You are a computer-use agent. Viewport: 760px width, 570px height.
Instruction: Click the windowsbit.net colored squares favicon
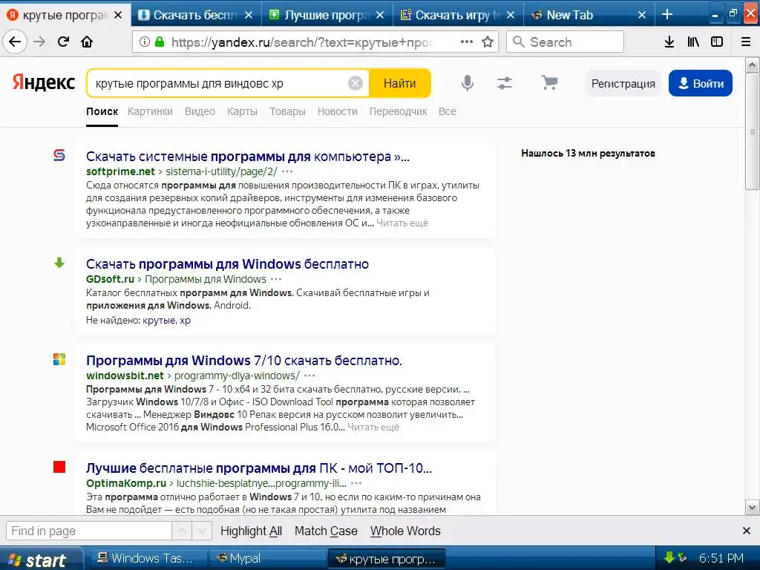pos(59,359)
